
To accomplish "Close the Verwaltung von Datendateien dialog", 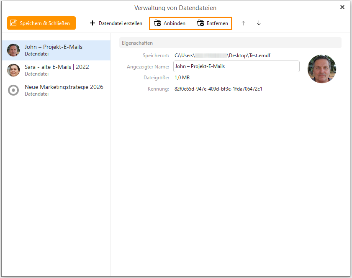I will coord(342,7).
